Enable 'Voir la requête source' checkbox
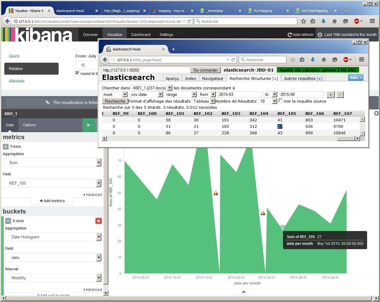Viewport: 380px width, 302px height. 281,101
